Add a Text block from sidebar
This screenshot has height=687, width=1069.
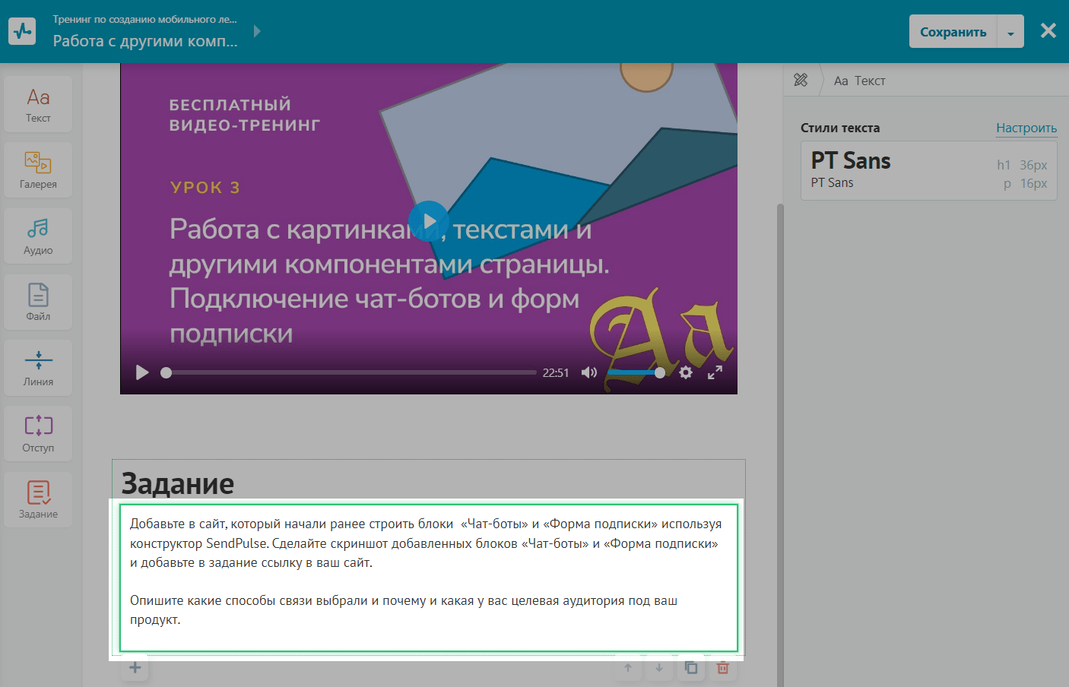(38, 105)
